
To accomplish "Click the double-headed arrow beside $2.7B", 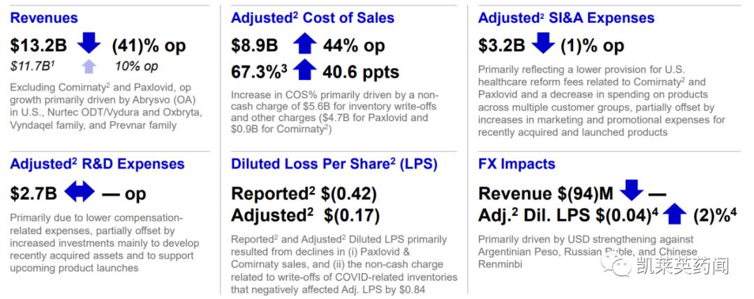I will pos(79,192).
